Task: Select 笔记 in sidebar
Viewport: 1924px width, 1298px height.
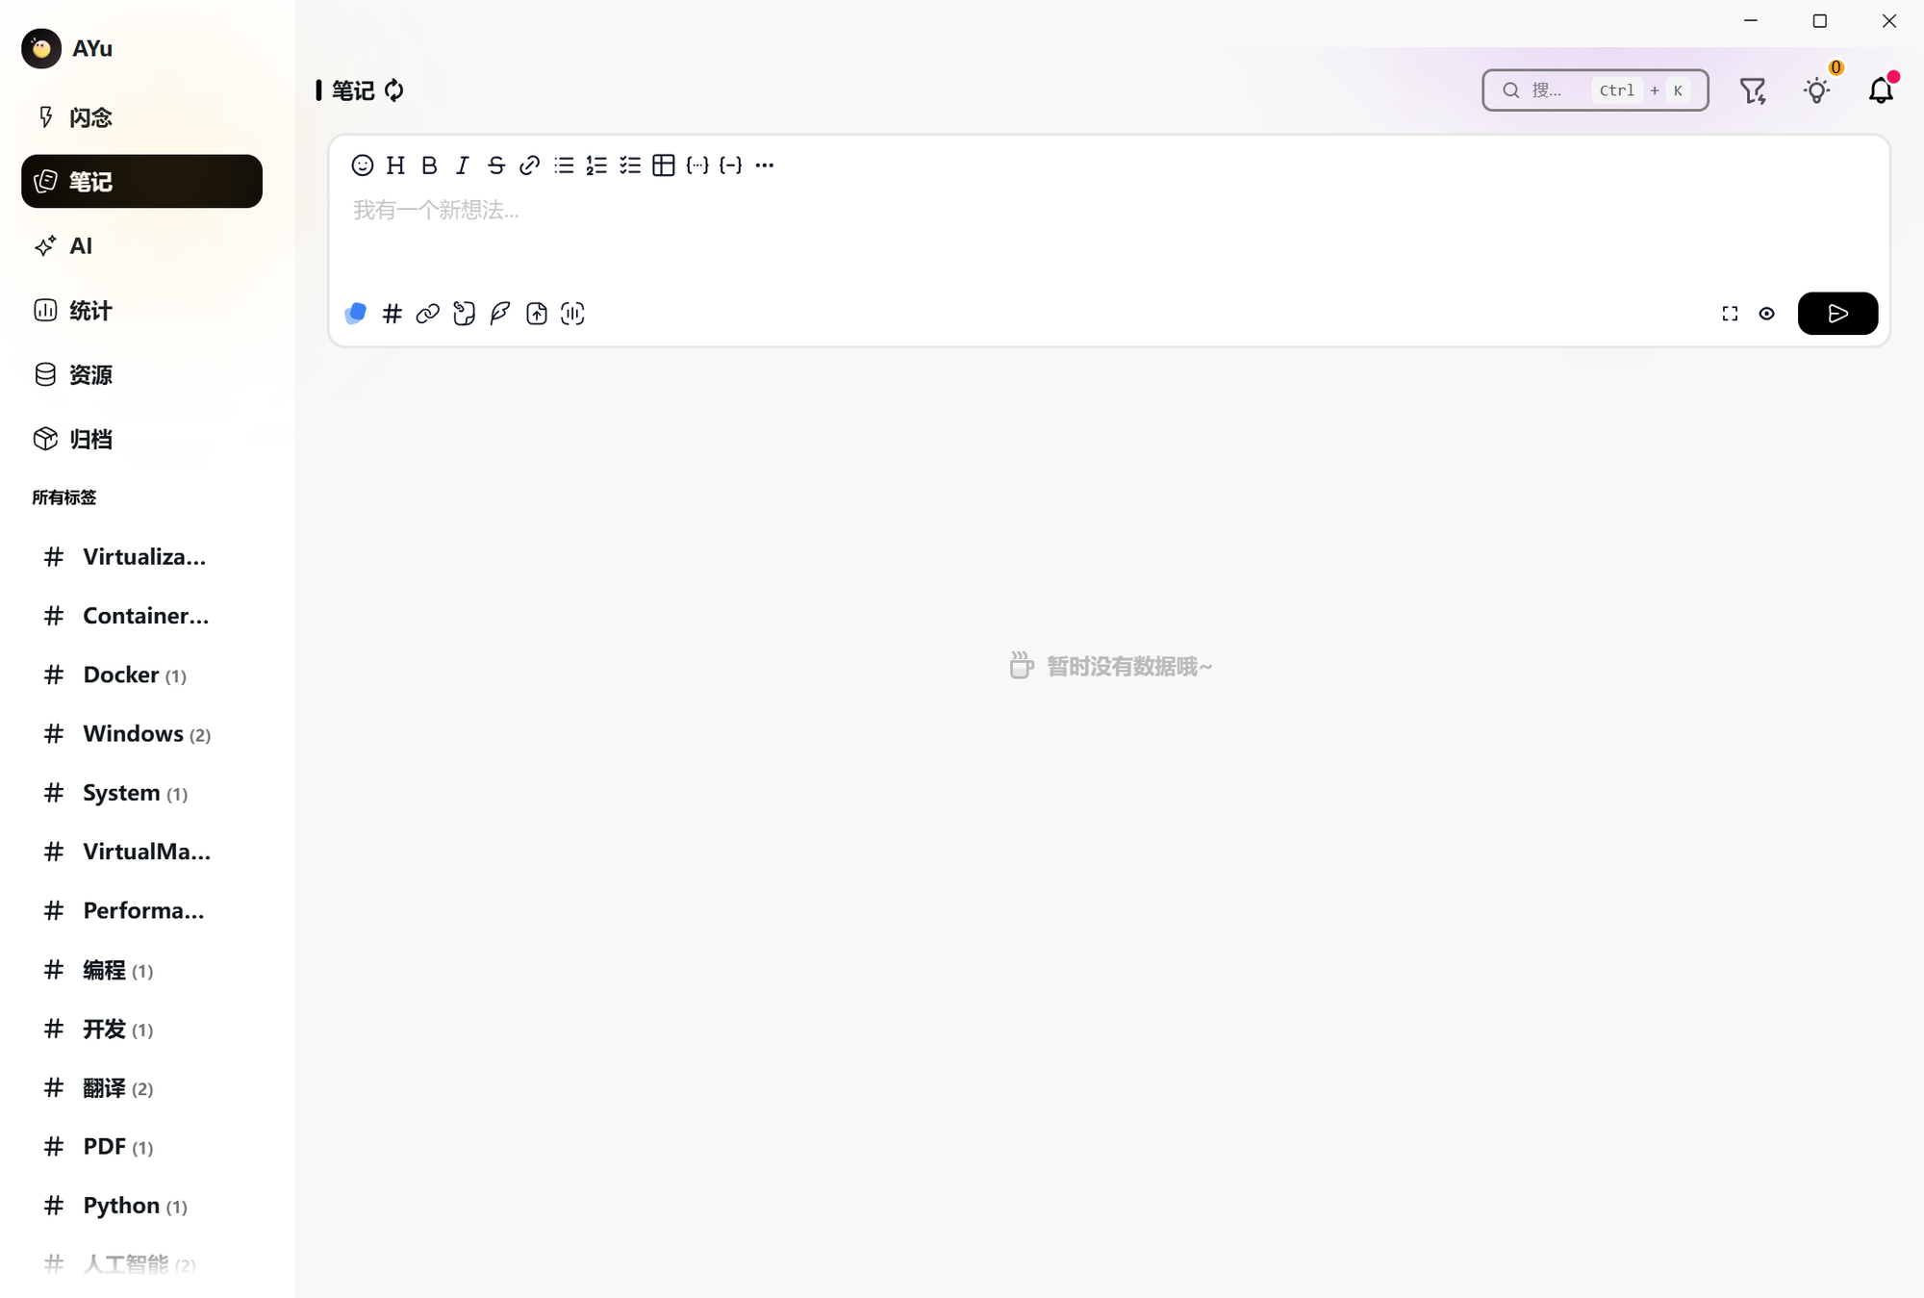Action: click(x=141, y=181)
